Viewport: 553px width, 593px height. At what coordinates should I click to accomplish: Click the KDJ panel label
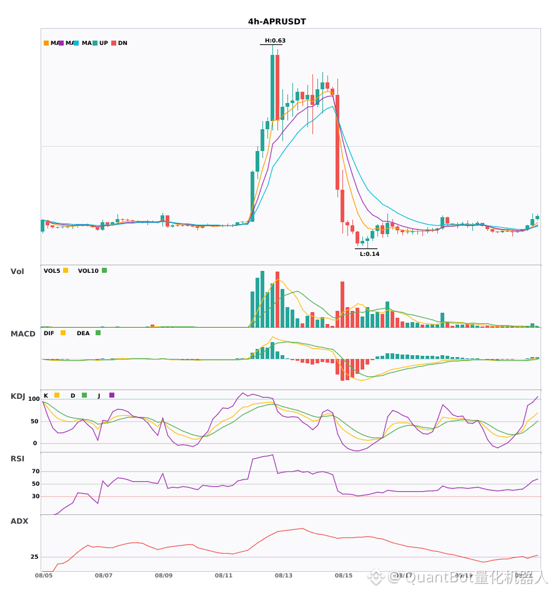point(17,396)
